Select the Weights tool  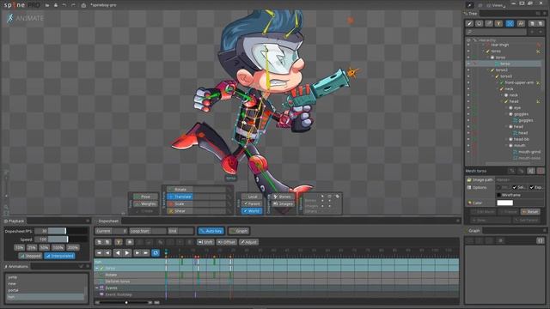[x=145, y=203]
